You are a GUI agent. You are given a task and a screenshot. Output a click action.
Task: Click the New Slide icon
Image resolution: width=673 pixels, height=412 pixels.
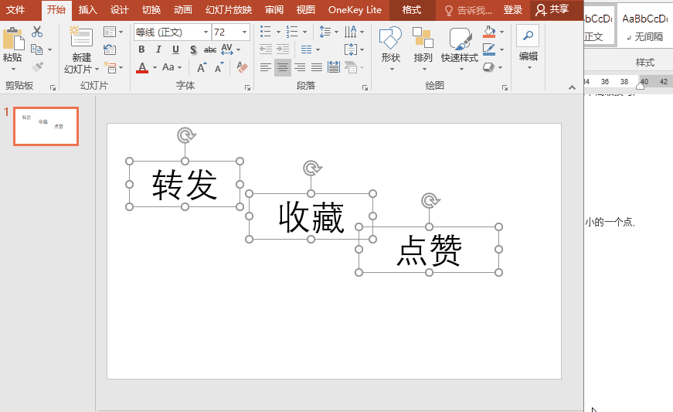coord(81,37)
